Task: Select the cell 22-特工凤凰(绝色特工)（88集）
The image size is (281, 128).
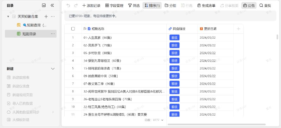Action: click(x=124, y=107)
